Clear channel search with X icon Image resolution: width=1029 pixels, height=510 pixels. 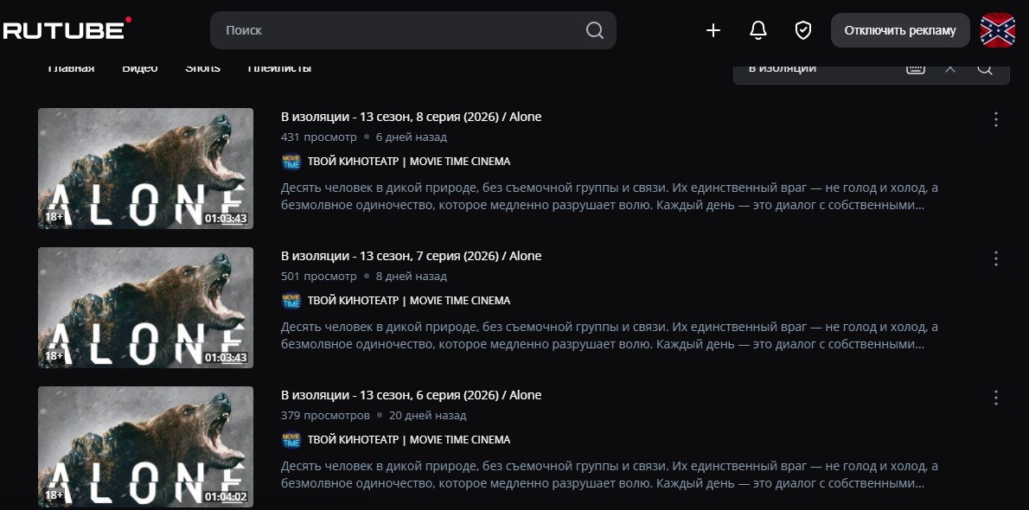click(x=950, y=68)
